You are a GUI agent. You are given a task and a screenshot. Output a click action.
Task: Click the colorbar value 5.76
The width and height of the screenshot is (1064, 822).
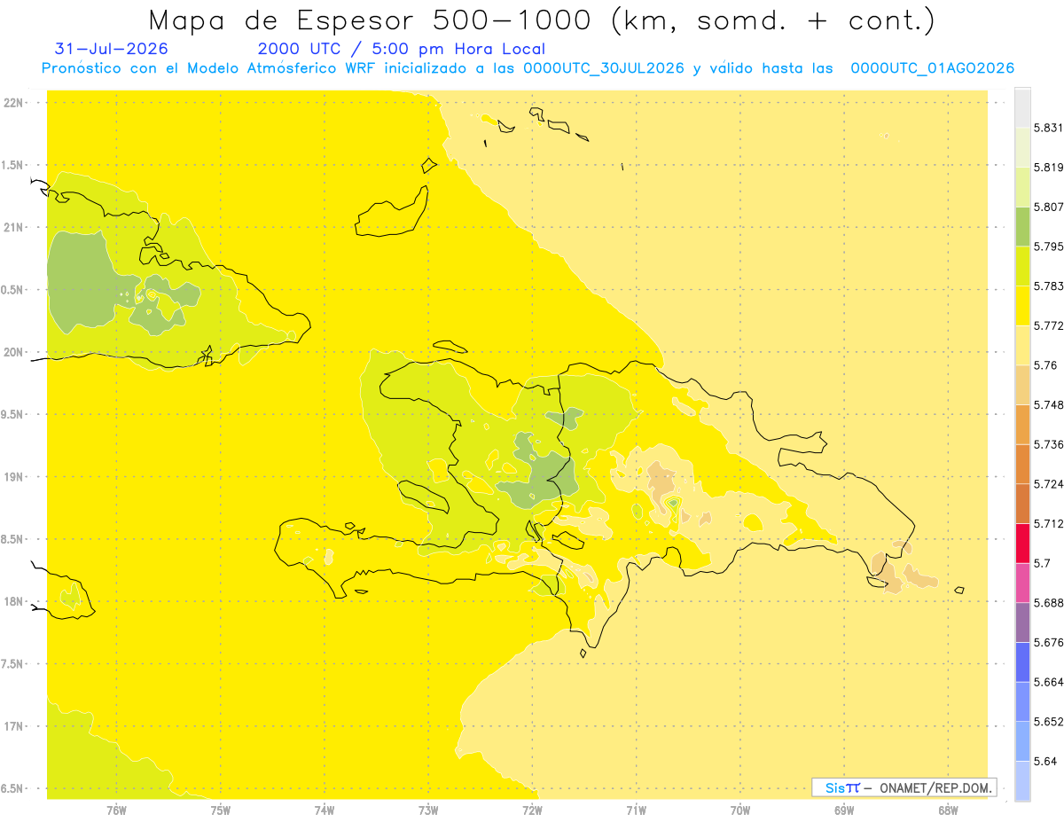1045,365
